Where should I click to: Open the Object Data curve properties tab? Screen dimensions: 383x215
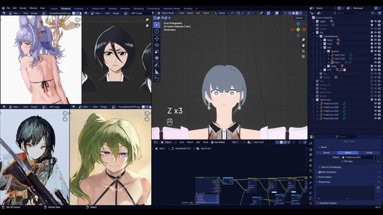[x=311, y=198]
